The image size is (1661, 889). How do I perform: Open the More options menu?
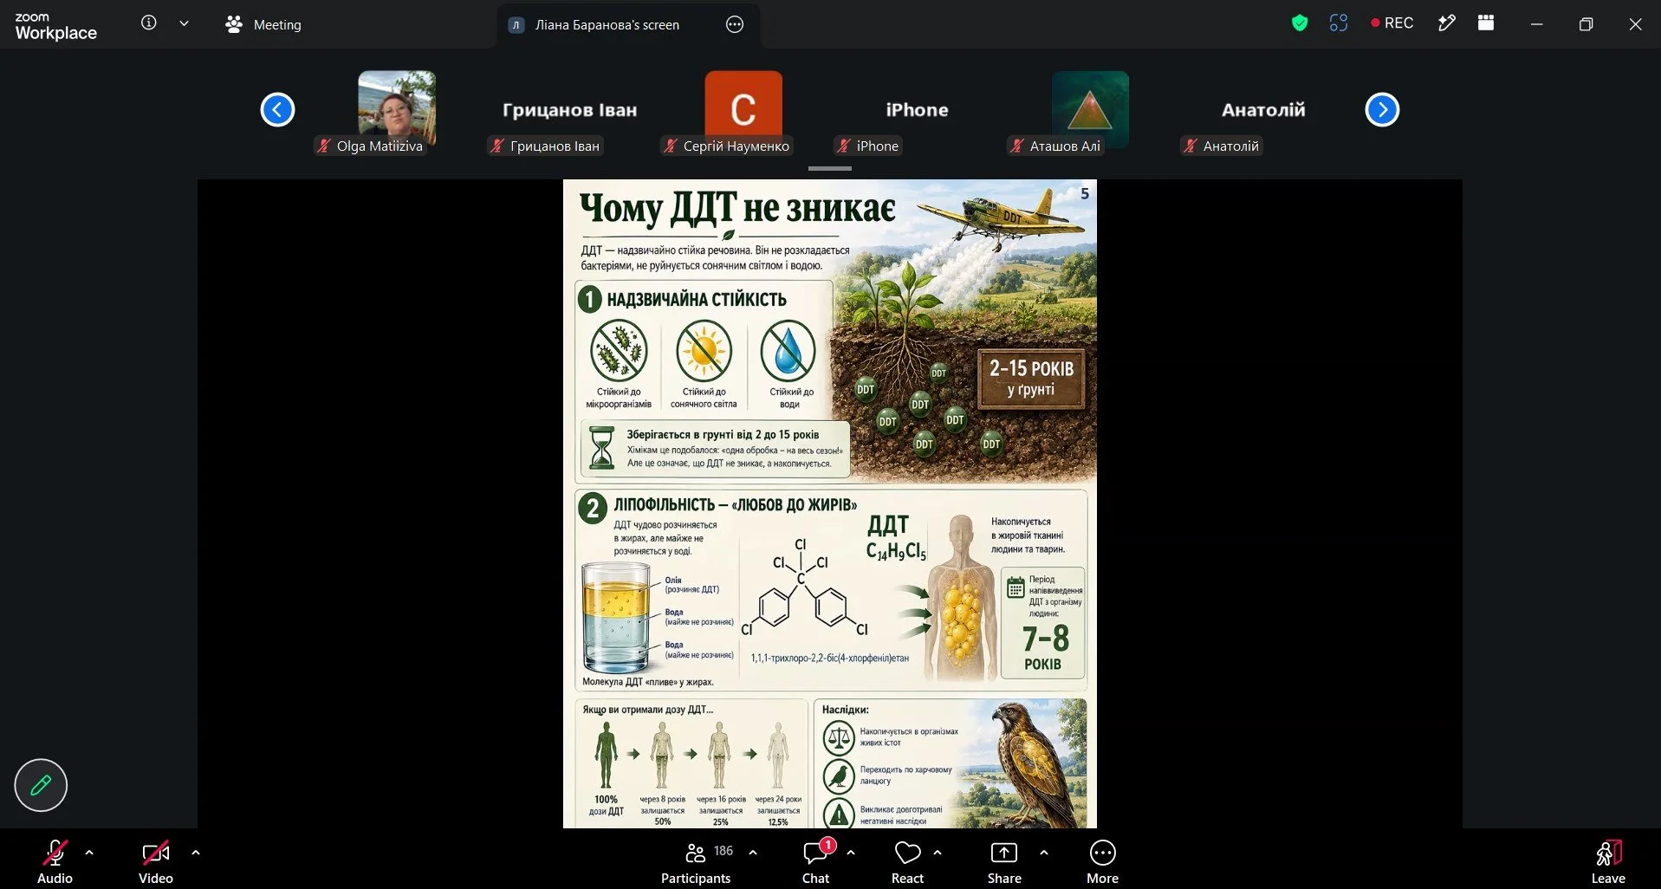pyautogui.click(x=1102, y=862)
